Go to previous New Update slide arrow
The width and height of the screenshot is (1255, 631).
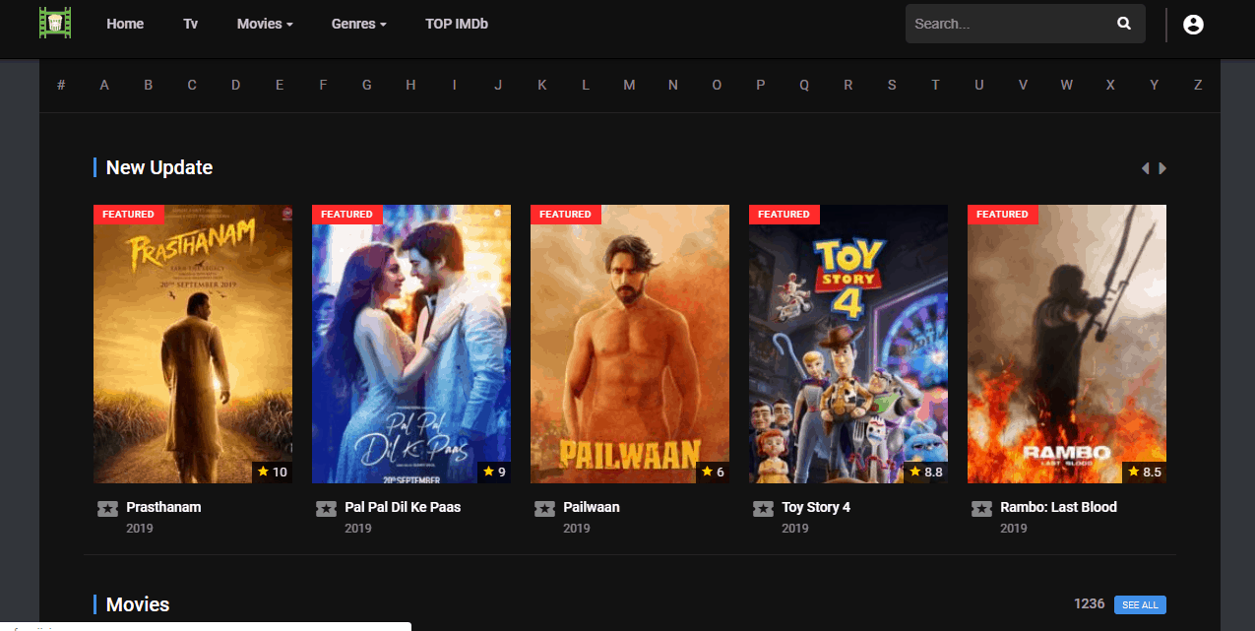pyautogui.click(x=1145, y=168)
